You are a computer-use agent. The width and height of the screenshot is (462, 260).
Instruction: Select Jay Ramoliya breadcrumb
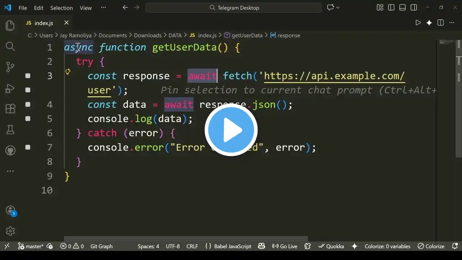(x=75, y=35)
